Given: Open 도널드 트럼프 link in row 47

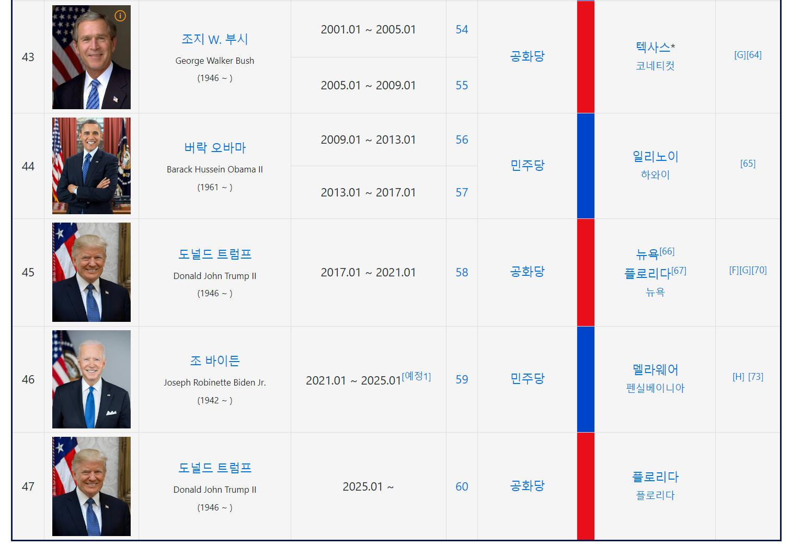Looking at the screenshot, I should (x=215, y=468).
